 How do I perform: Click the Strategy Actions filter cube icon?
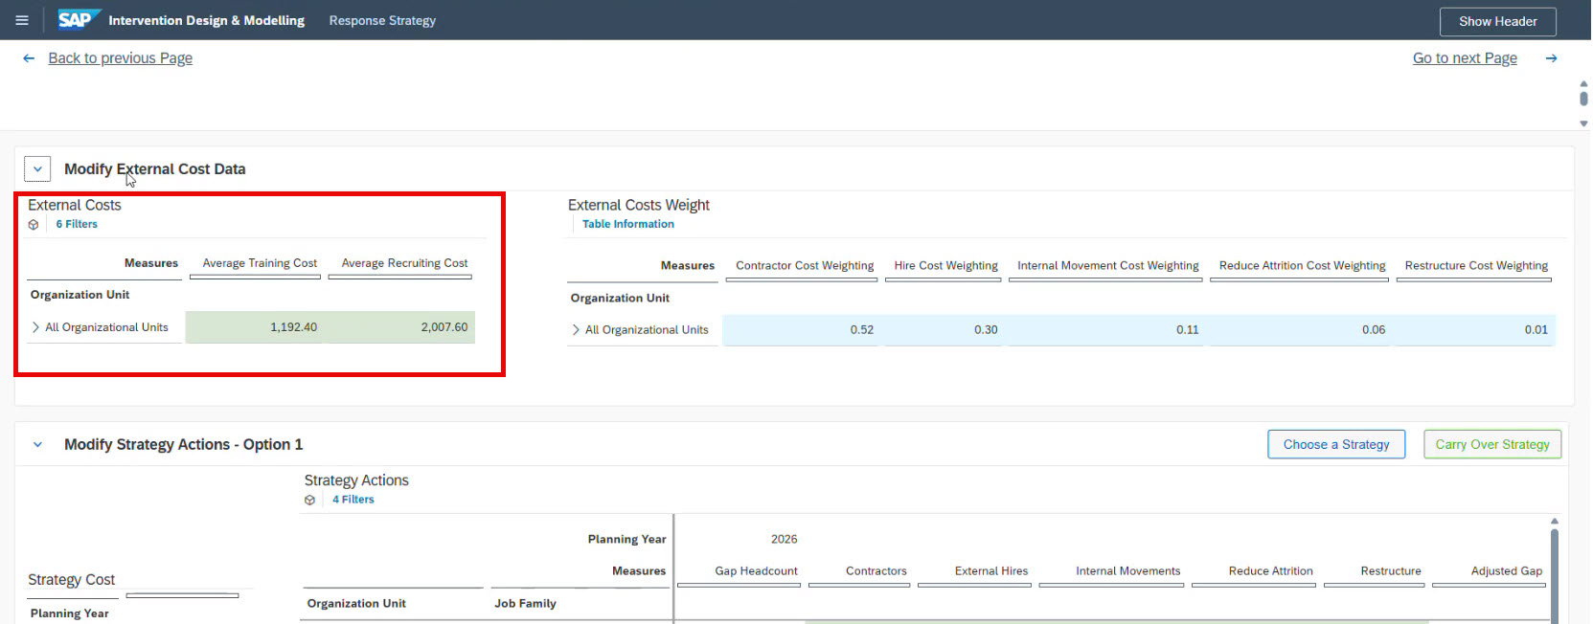309,501
